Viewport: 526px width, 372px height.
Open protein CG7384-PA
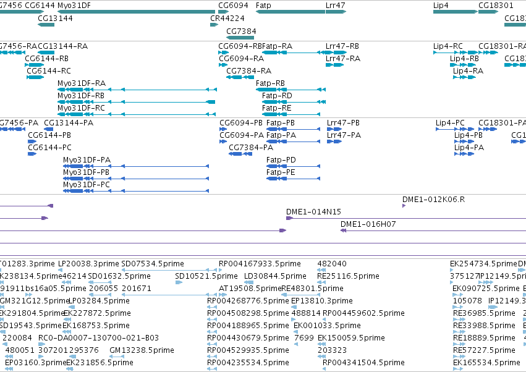[x=251, y=148]
